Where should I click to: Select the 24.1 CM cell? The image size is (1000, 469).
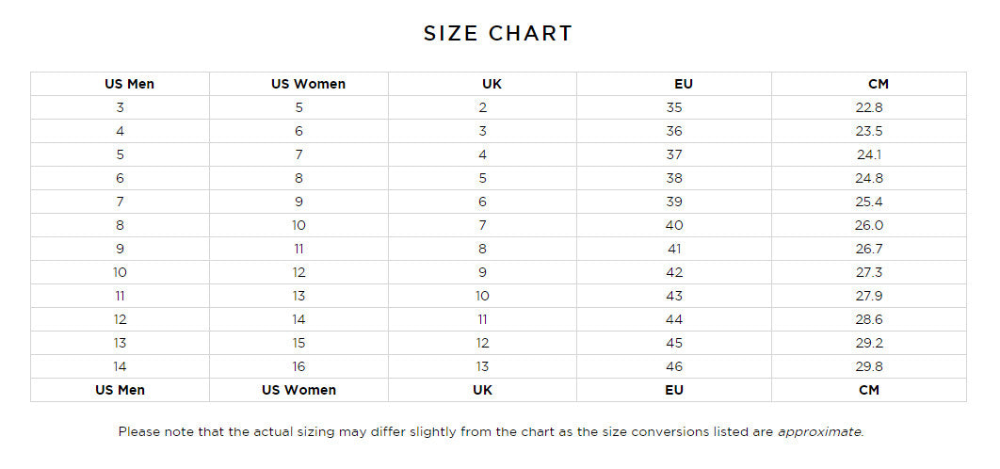click(869, 154)
